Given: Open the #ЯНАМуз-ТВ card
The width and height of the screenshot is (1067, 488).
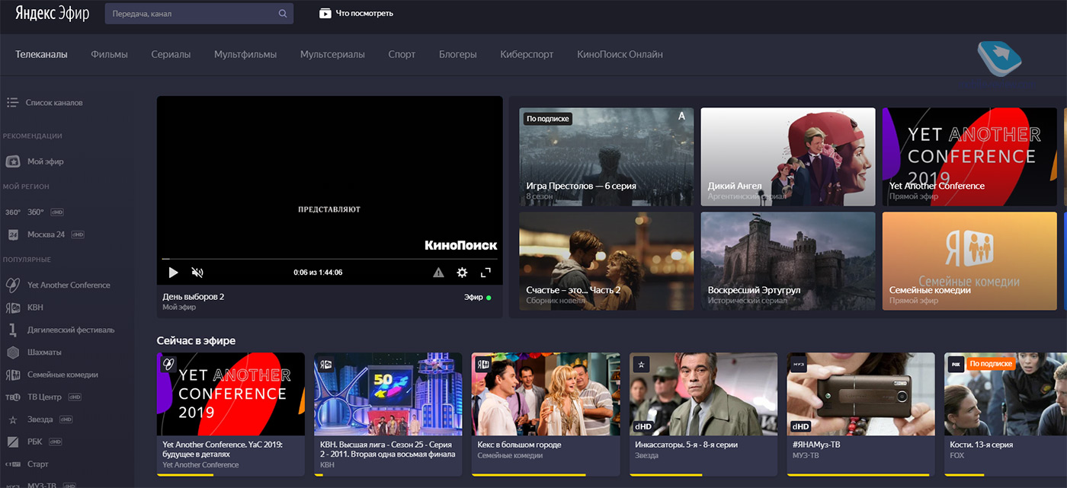Looking at the screenshot, I should [860, 414].
